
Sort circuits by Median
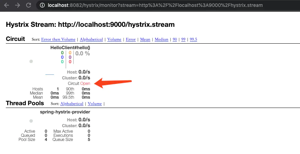pos(161,40)
